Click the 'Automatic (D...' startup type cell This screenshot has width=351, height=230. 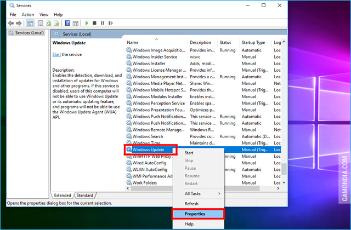pos(256,136)
